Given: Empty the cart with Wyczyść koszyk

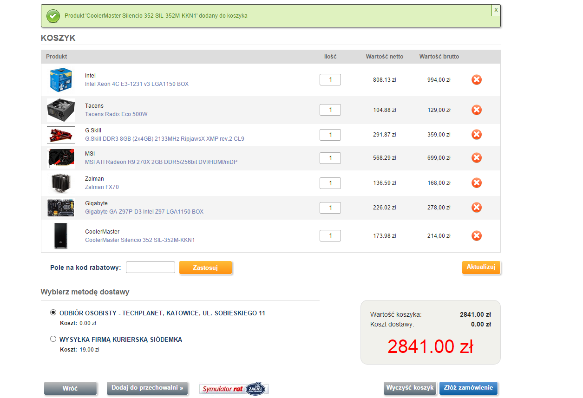Looking at the screenshot, I should pyautogui.click(x=410, y=388).
